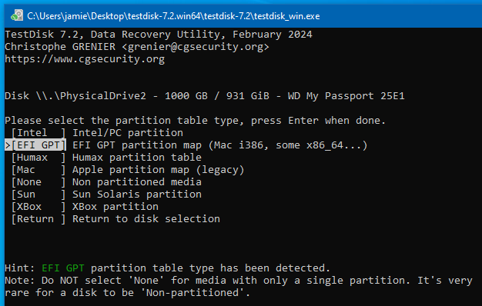Click the 'Non partitioned media' description

pos(137,182)
